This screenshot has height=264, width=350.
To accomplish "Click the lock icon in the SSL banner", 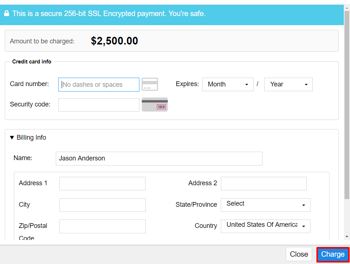I will pyautogui.click(x=7, y=13).
